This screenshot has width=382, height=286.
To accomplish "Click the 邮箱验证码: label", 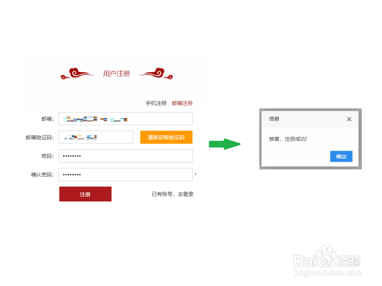I will (40, 137).
